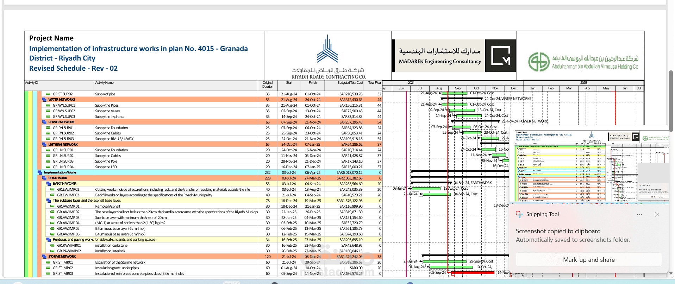Click the '24-Oct-24, WATER NETWORKS' summary bar label
675x284 pixels.
click(x=508, y=99)
